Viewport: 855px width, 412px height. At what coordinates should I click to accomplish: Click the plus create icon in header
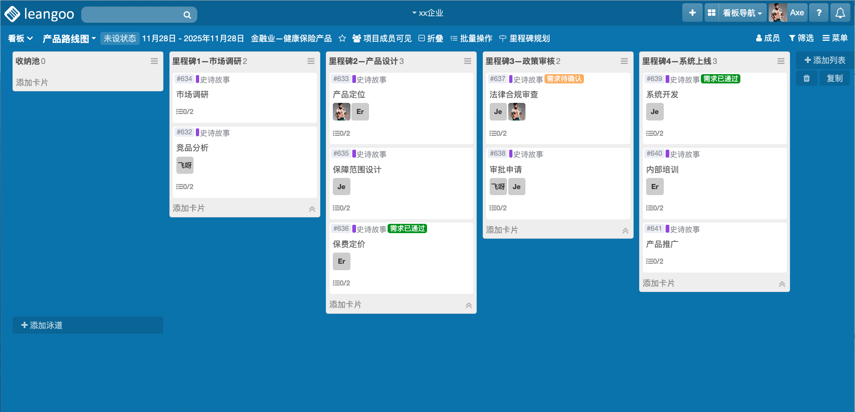(692, 13)
